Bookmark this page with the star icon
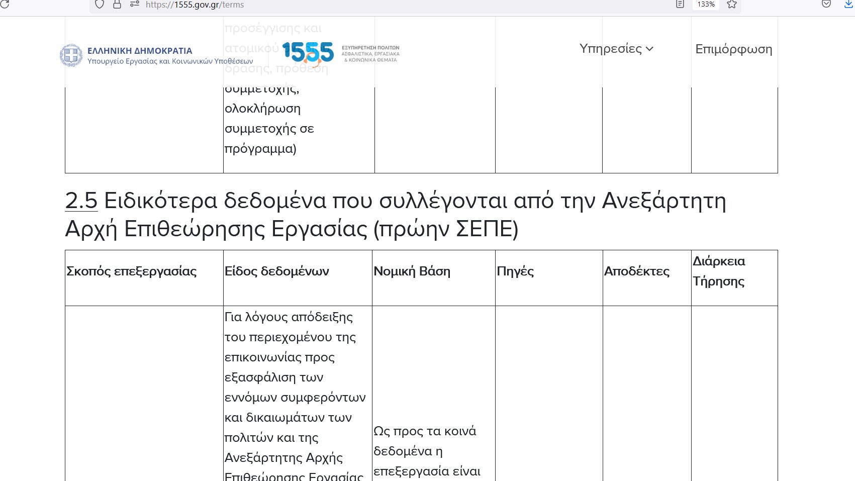Viewport: 855px width, 481px height. pyautogui.click(x=732, y=5)
